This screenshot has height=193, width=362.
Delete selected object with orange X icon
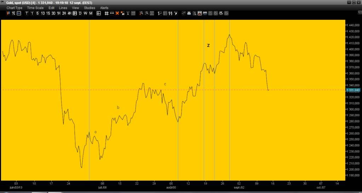(117, 13)
